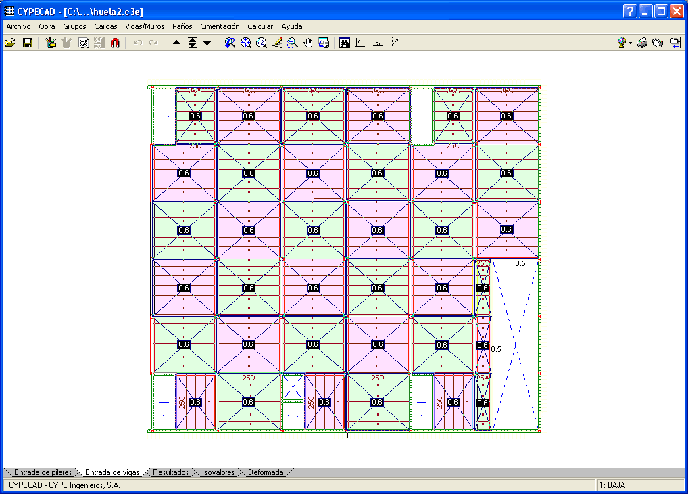
Task: Select the pan hand tool
Action: pyautogui.click(x=308, y=43)
